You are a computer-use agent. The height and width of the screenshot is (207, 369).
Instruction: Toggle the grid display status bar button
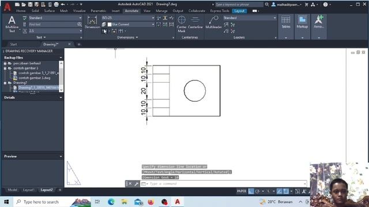251,191
